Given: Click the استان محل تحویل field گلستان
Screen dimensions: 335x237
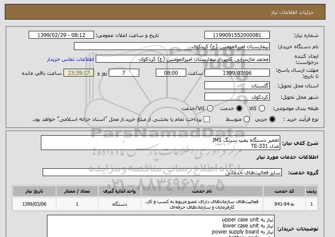Looking at the screenshot, I should 237,85.
